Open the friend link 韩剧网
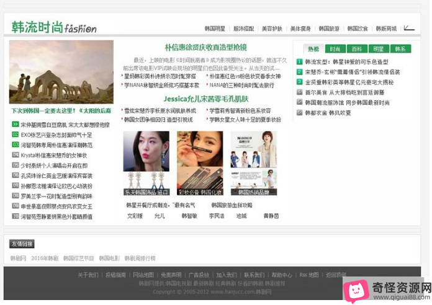This screenshot has height=305, width=432. coord(18,259)
